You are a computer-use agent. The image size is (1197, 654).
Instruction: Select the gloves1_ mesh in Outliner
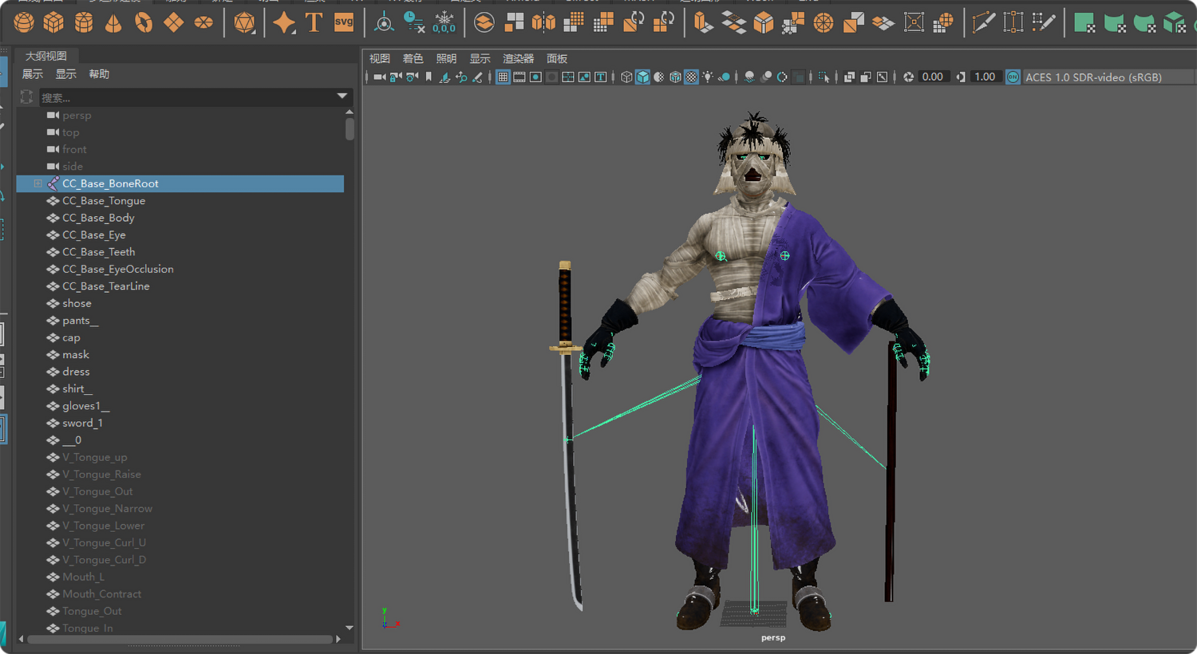pos(85,406)
